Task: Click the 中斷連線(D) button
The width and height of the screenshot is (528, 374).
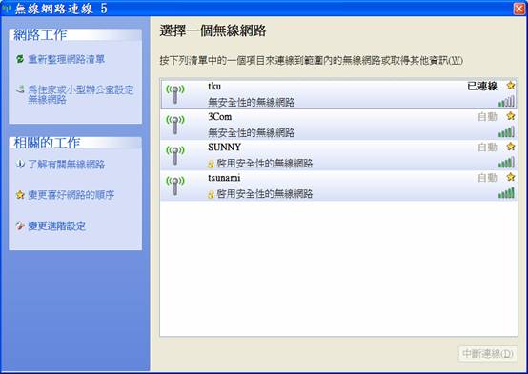Action: click(488, 353)
